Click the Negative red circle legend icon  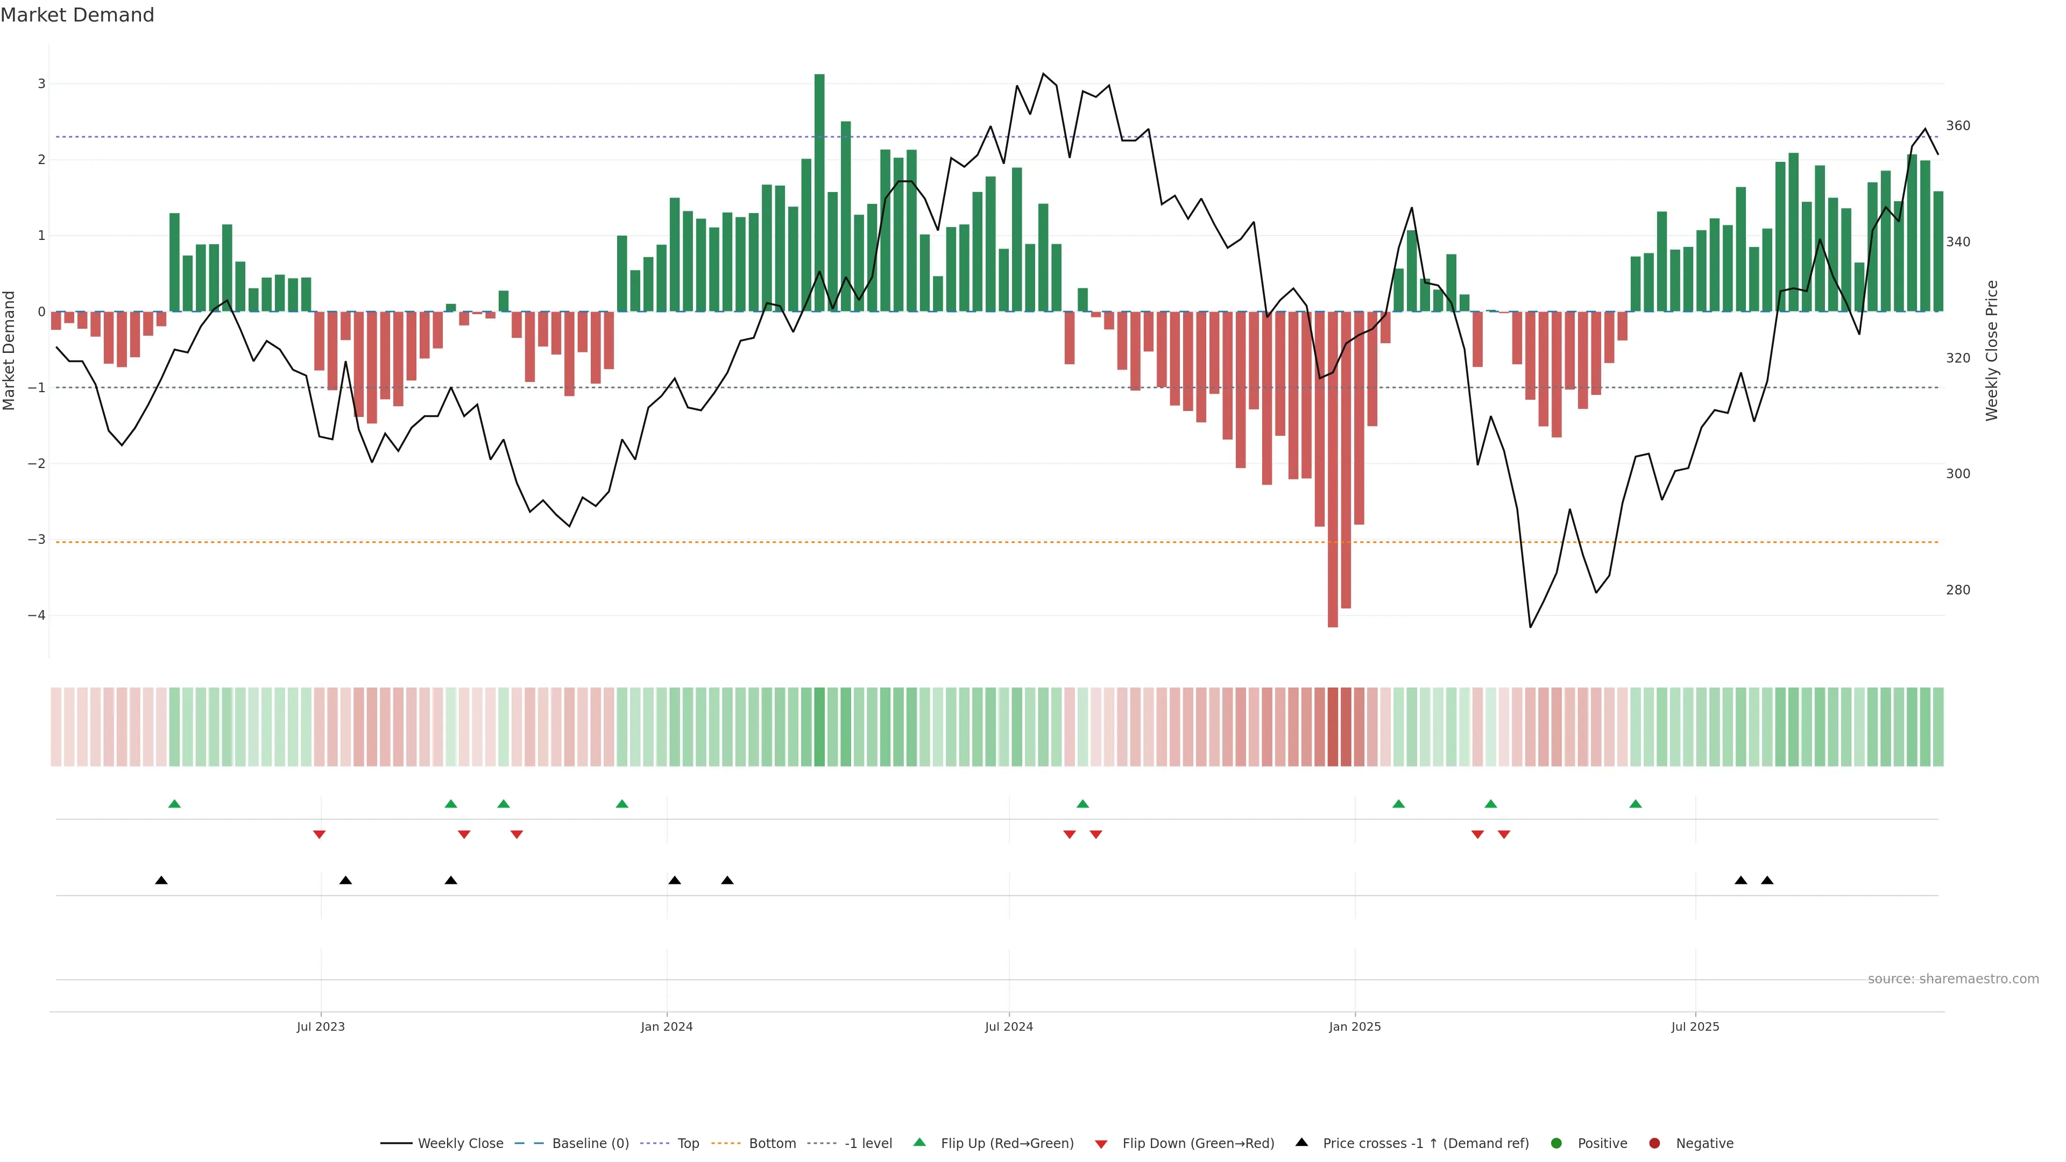[1654, 1144]
